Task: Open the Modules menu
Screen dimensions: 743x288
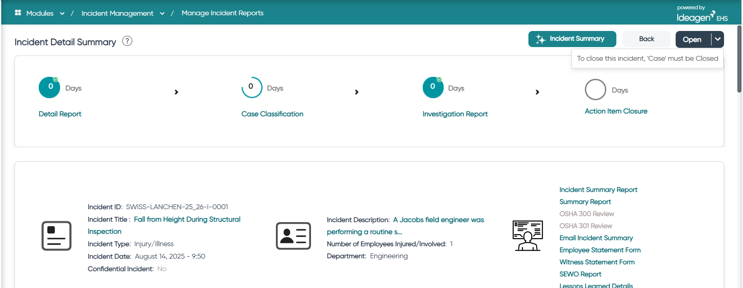Action: point(40,13)
